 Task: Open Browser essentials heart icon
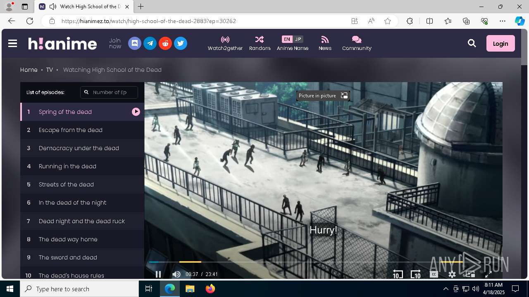(x=484, y=21)
